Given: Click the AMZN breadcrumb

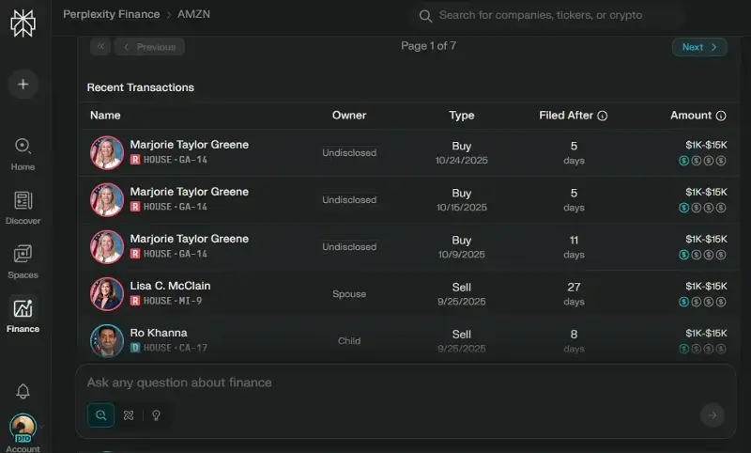Looking at the screenshot, I should (193, 14).
